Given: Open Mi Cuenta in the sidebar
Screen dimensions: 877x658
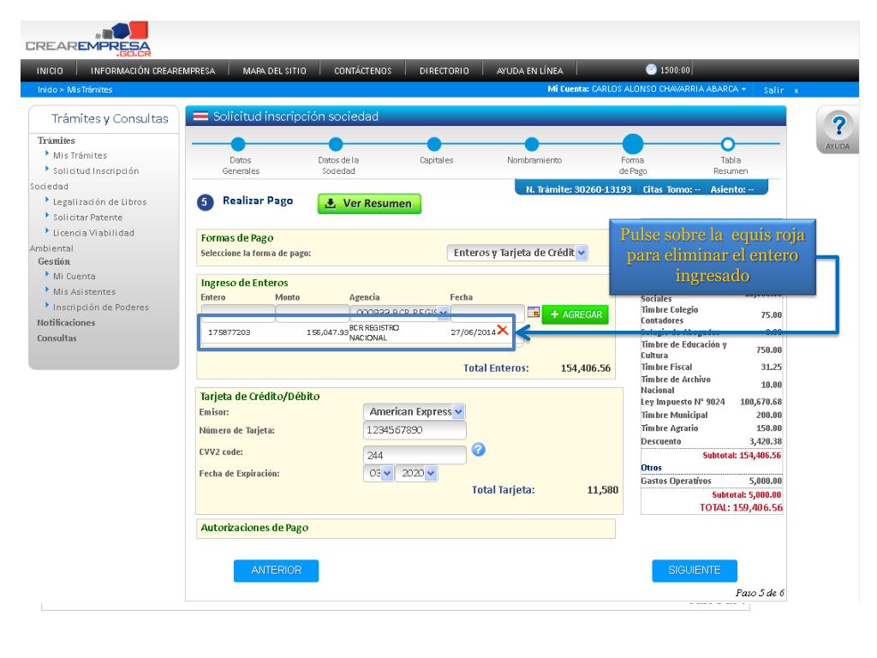Looking at the screenshot, I should click(74, 277).
